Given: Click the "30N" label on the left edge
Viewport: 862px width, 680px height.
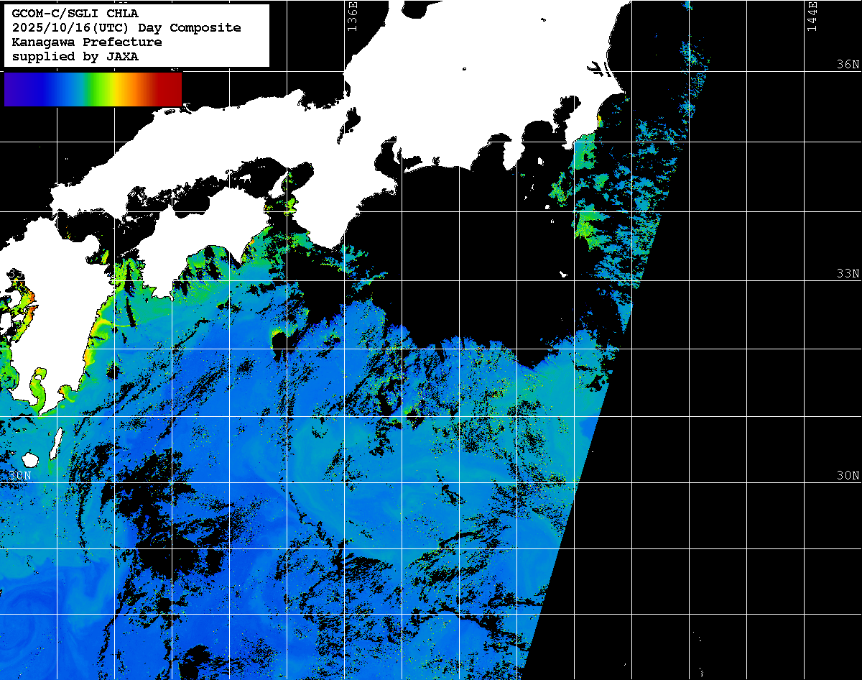Looking at the screenshot, I should click(20, 476).
